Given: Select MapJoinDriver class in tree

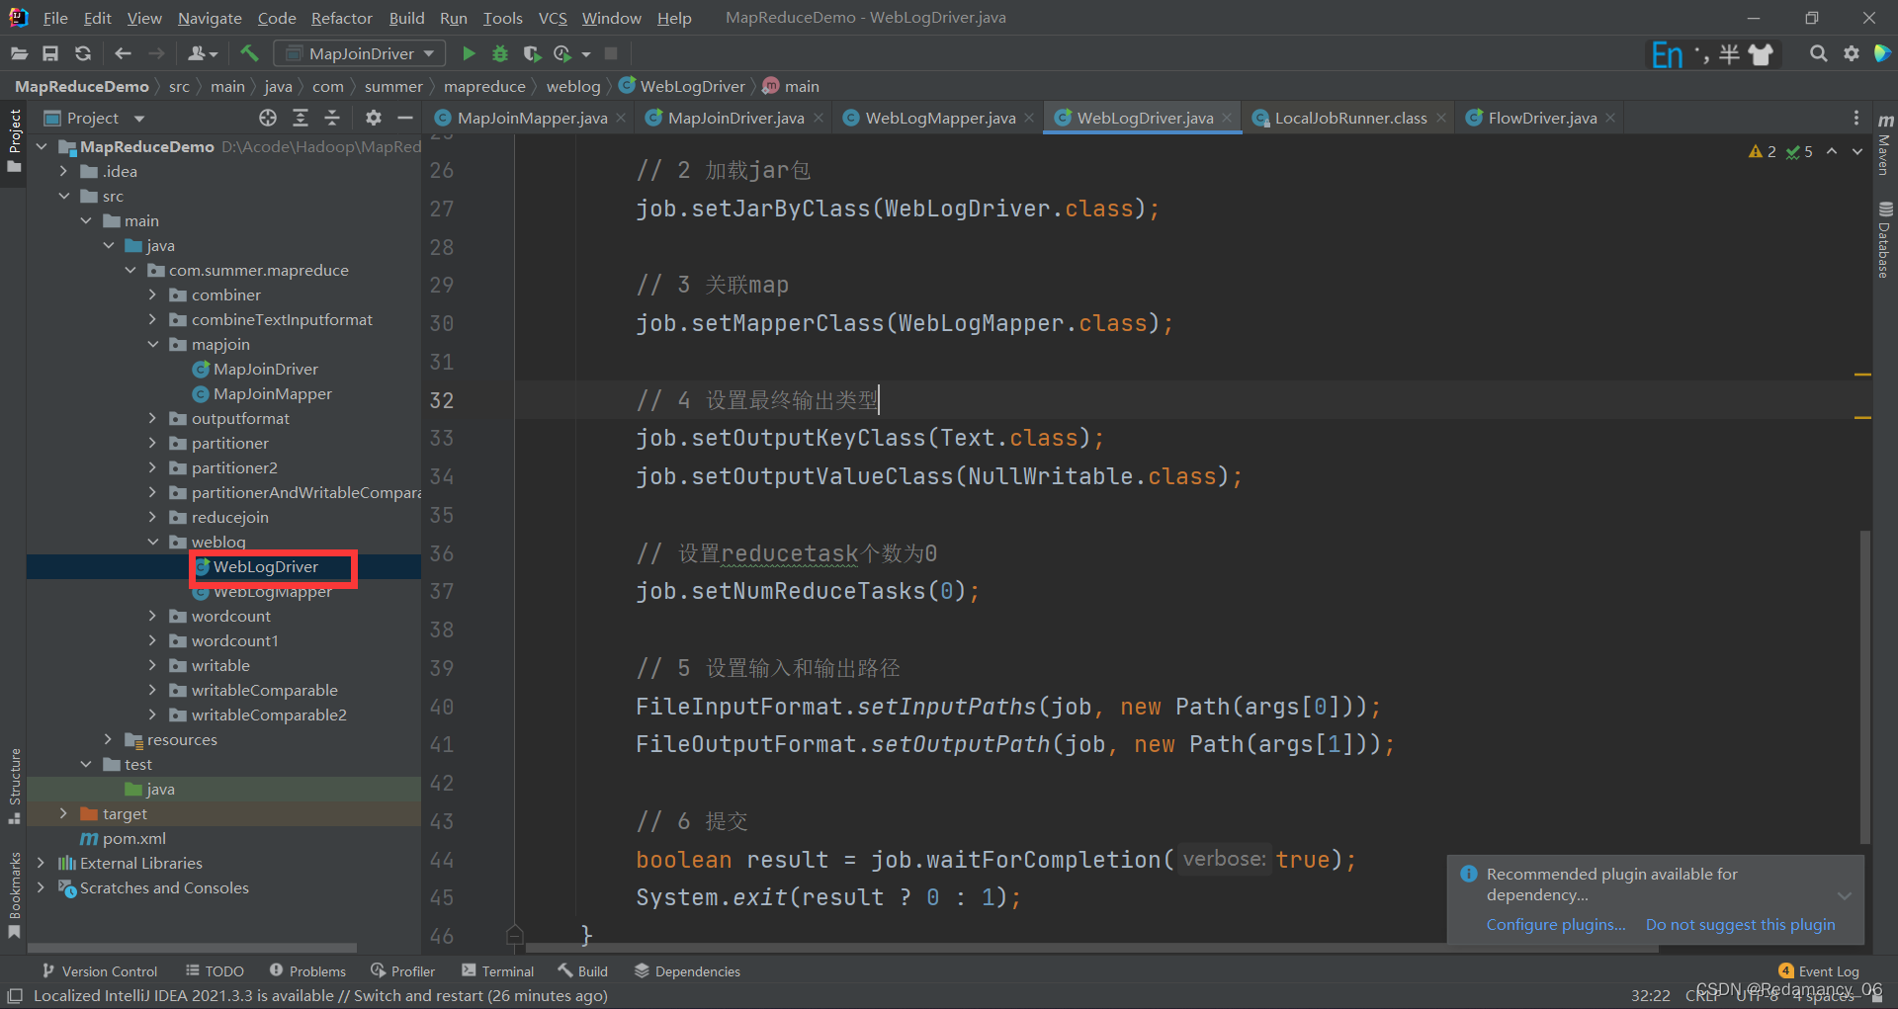Looking at the screenshot, I should tap(265, 369).
